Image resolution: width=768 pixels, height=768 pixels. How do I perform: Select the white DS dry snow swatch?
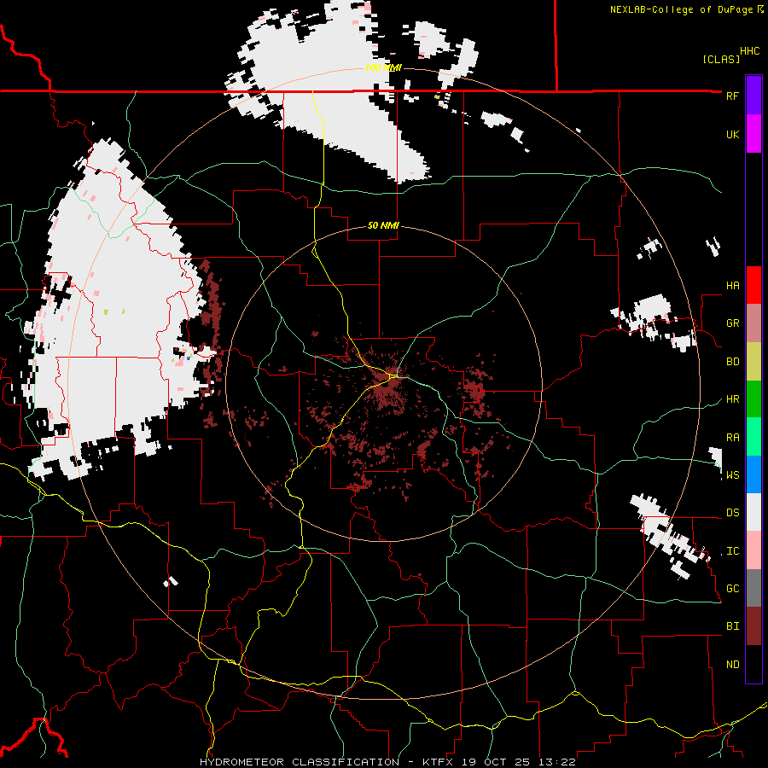[753, 512]
